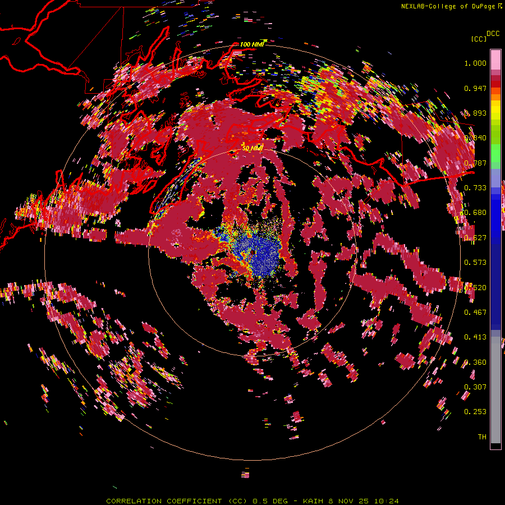Click the 0.520 scale value
505x505 pixels.
(475, 287)
